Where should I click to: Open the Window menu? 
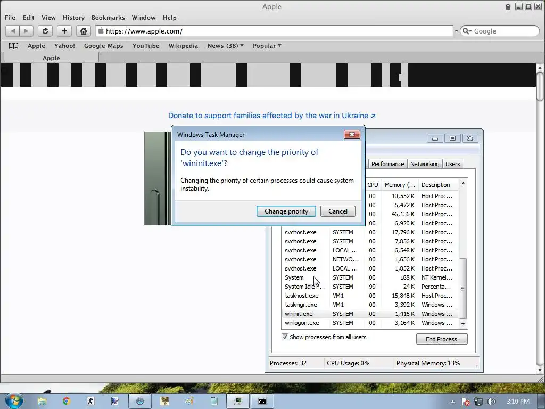point(144,18)
